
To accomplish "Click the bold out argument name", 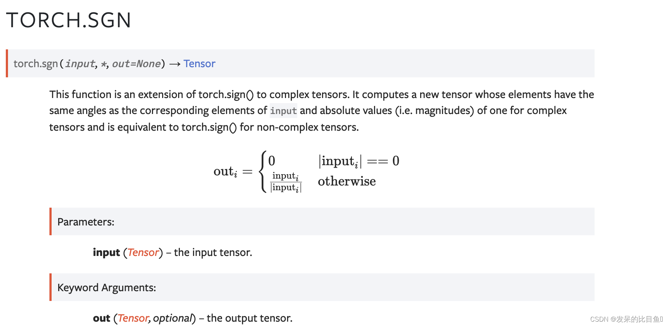I will pos(101,318).
